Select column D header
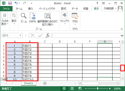Viewport: 125px width, 91px height. point(60,42)
